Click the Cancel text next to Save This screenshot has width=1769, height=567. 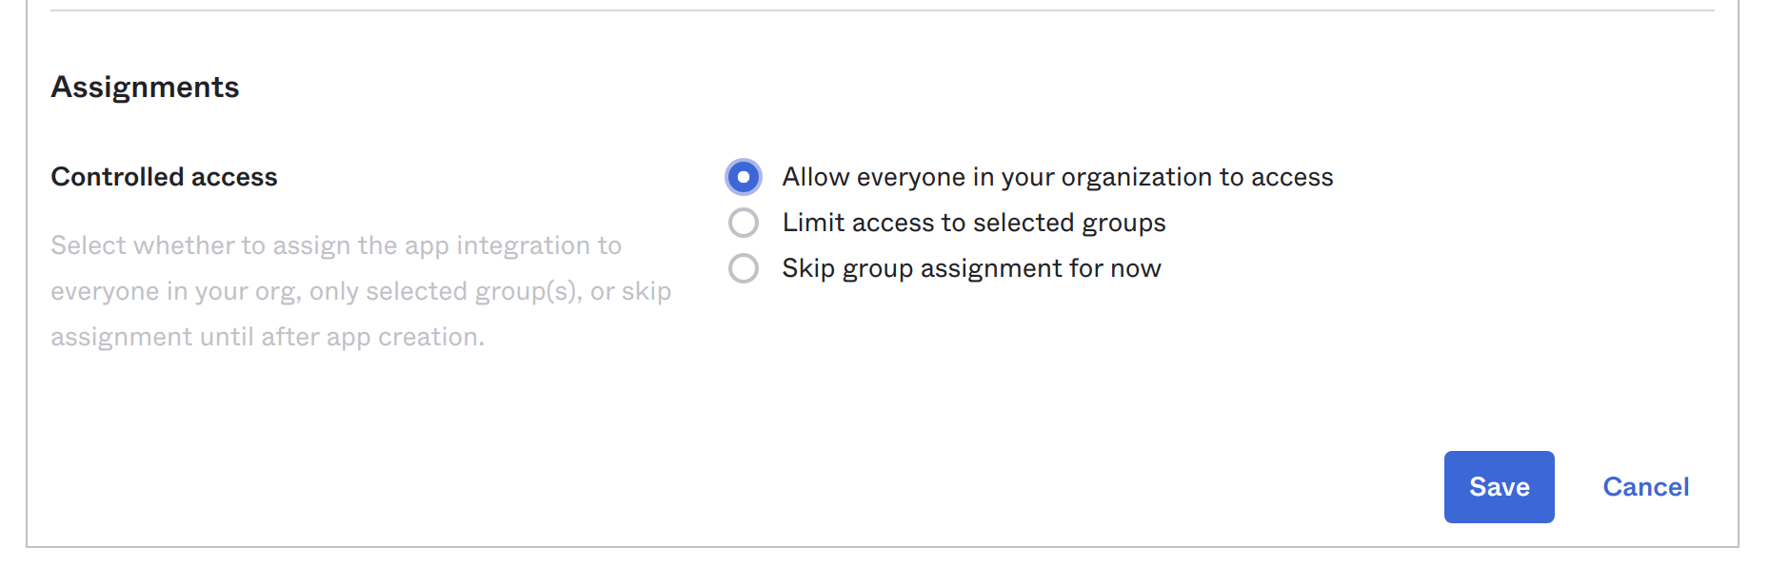tap(1645, 486)
